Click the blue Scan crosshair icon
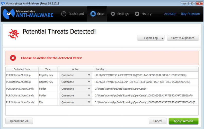204x129 pixels. coord(93,14)
